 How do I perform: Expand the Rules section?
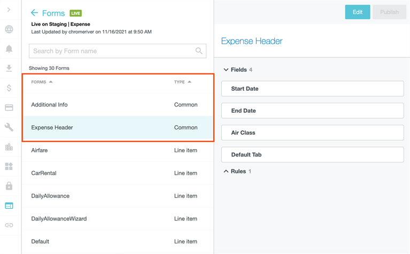pos(226,171)
